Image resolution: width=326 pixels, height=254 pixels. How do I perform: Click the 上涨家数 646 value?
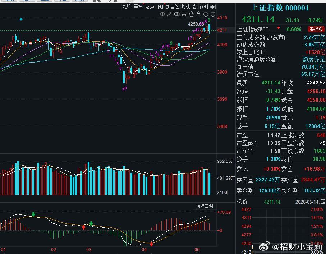pyautogui.click(x=321, y=135)
